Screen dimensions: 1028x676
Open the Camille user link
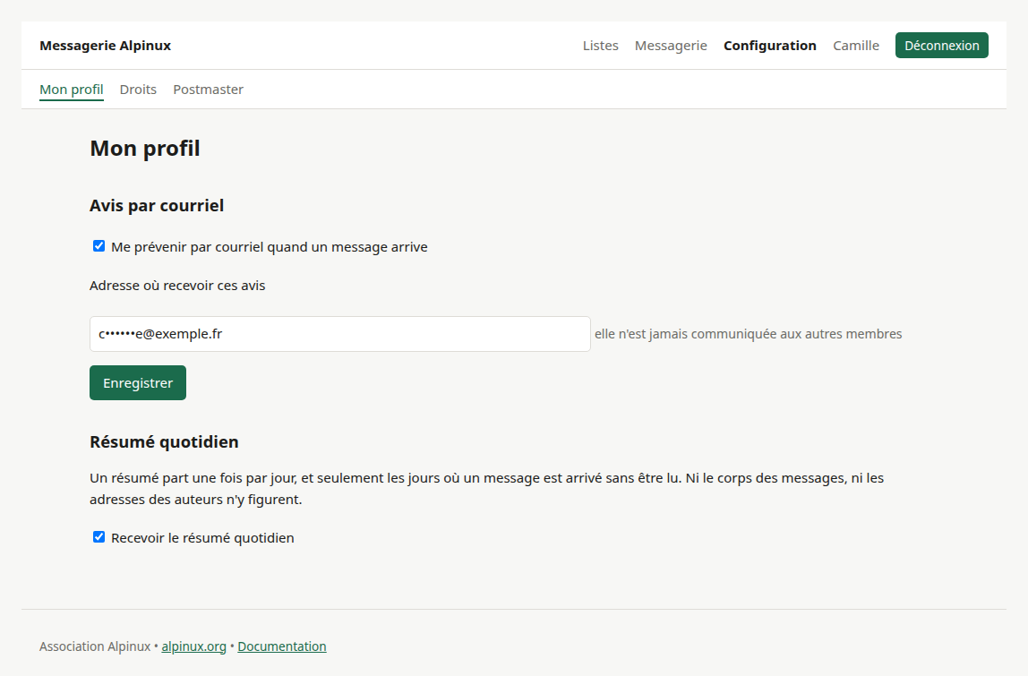(x=855, y=46)
